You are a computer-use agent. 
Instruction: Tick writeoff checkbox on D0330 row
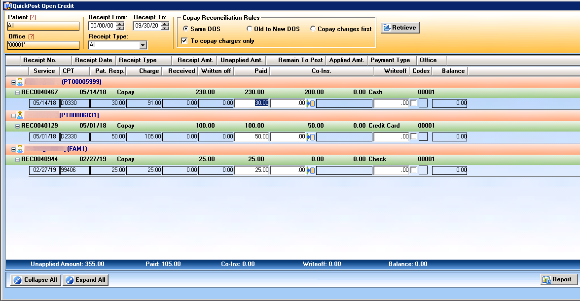pyautogui.click(x=413, y=103)
